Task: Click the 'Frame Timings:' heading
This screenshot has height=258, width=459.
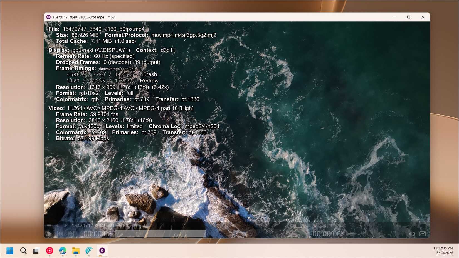Action: coord(76,68)
